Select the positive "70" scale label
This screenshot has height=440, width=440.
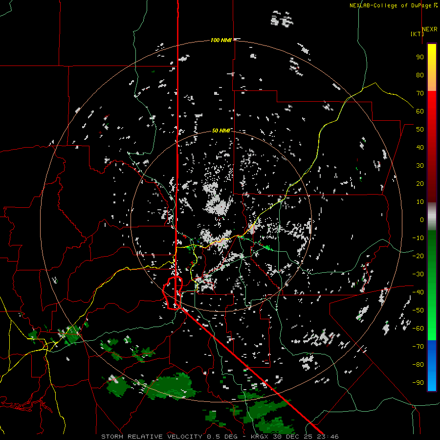[x=420, y=93]
